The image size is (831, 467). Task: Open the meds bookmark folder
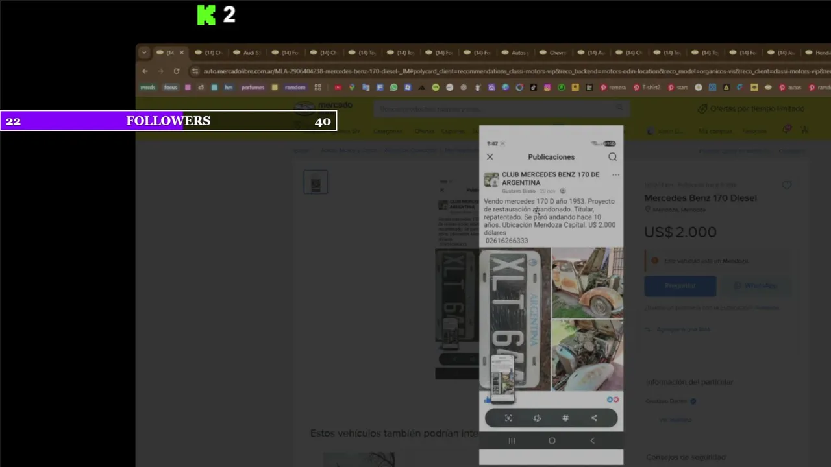tap(148, 88)
